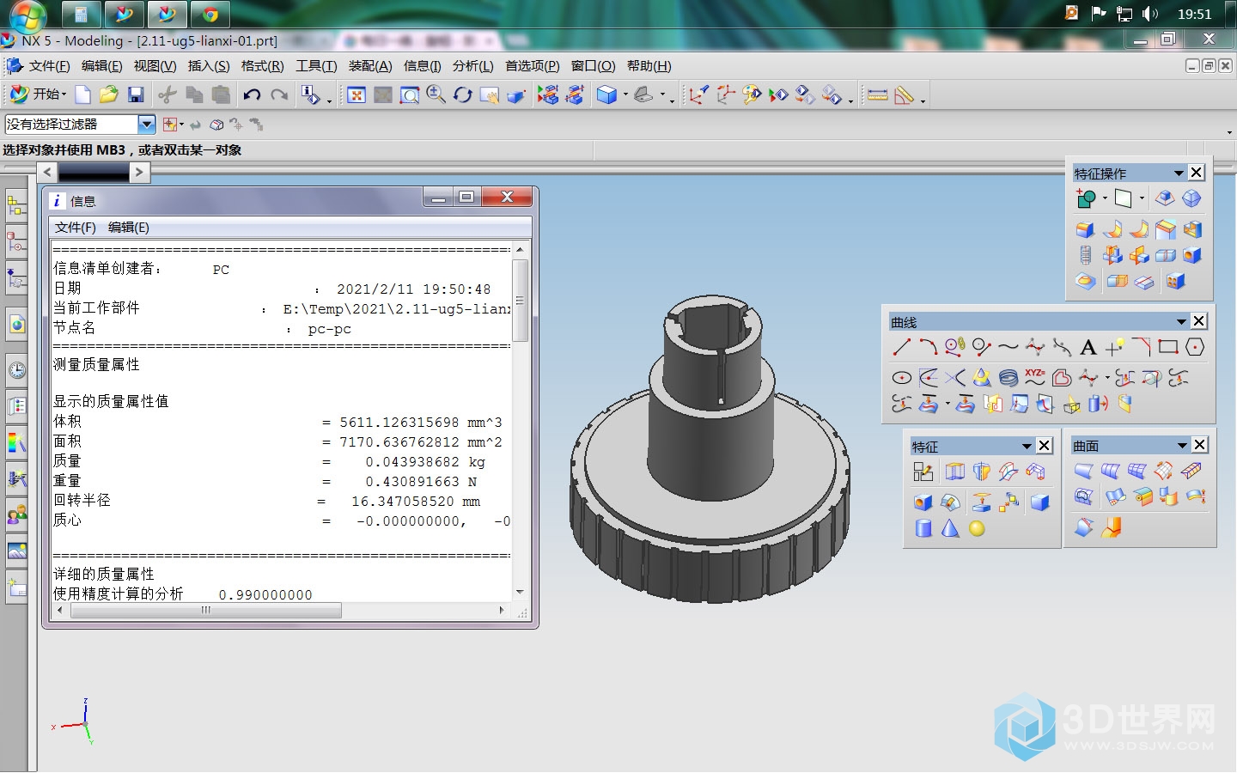Open the 插入(S) menu
The image size is (1237, 773).
[209, 66]
